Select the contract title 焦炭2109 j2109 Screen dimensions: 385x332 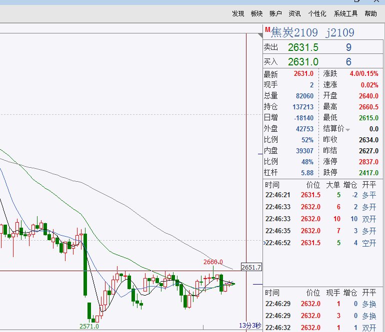pos(312,32)
